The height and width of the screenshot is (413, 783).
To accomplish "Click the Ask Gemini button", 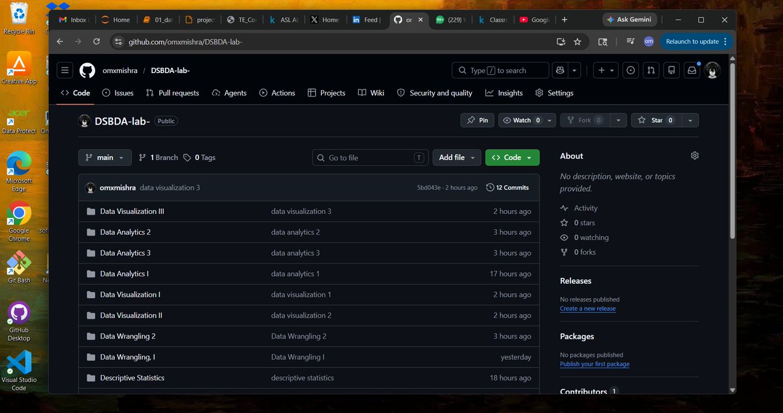I will 629,20.
